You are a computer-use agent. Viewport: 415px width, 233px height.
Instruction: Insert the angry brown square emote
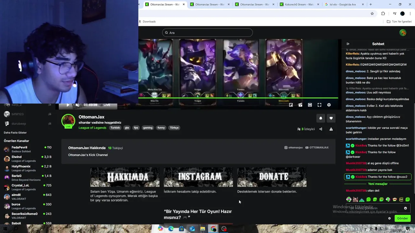[401, 199]
